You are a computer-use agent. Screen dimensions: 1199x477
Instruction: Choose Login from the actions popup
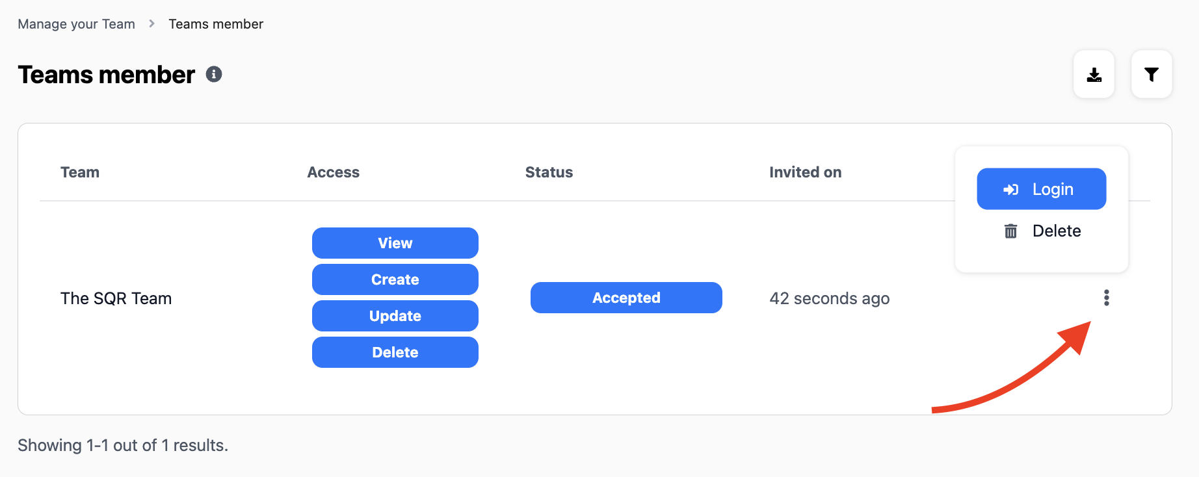(x=1041, y=189)
